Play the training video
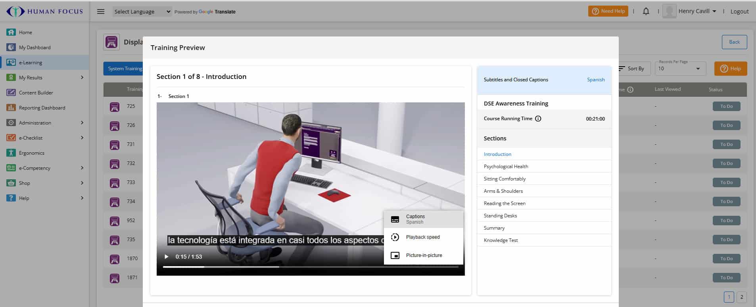Screen dimensions: 756x307 click(167, 257)
